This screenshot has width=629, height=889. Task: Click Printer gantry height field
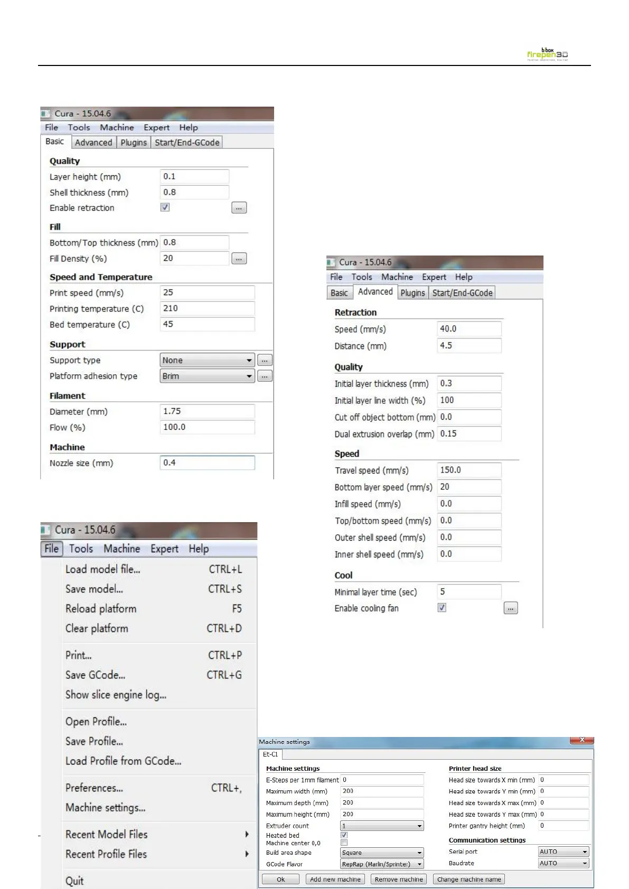564,826
